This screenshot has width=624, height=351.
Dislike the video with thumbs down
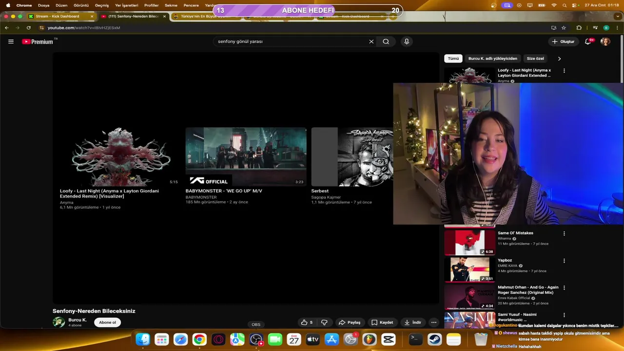point(324,322)
